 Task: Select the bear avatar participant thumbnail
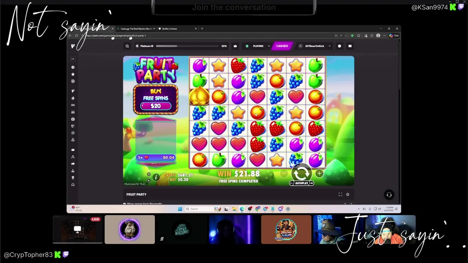[130, 229]
